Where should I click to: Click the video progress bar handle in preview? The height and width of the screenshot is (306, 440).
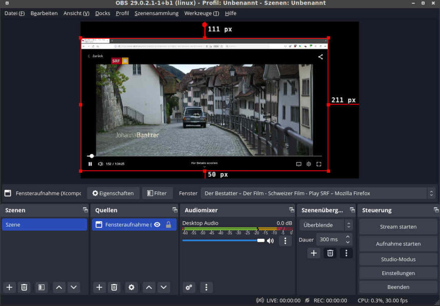coord(92,156)
